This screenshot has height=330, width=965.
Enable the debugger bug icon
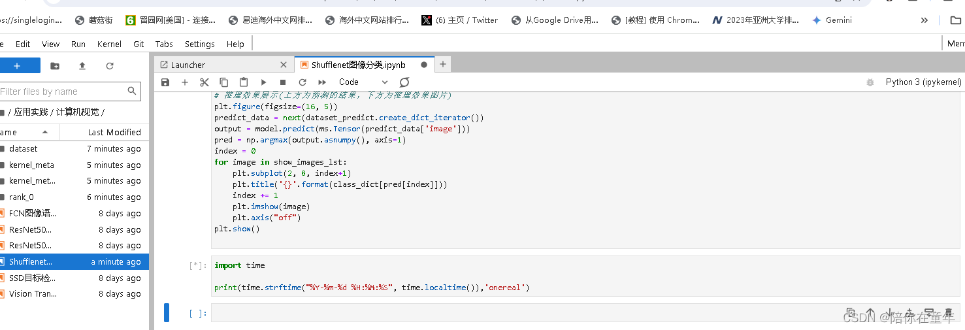click(870, 82)
